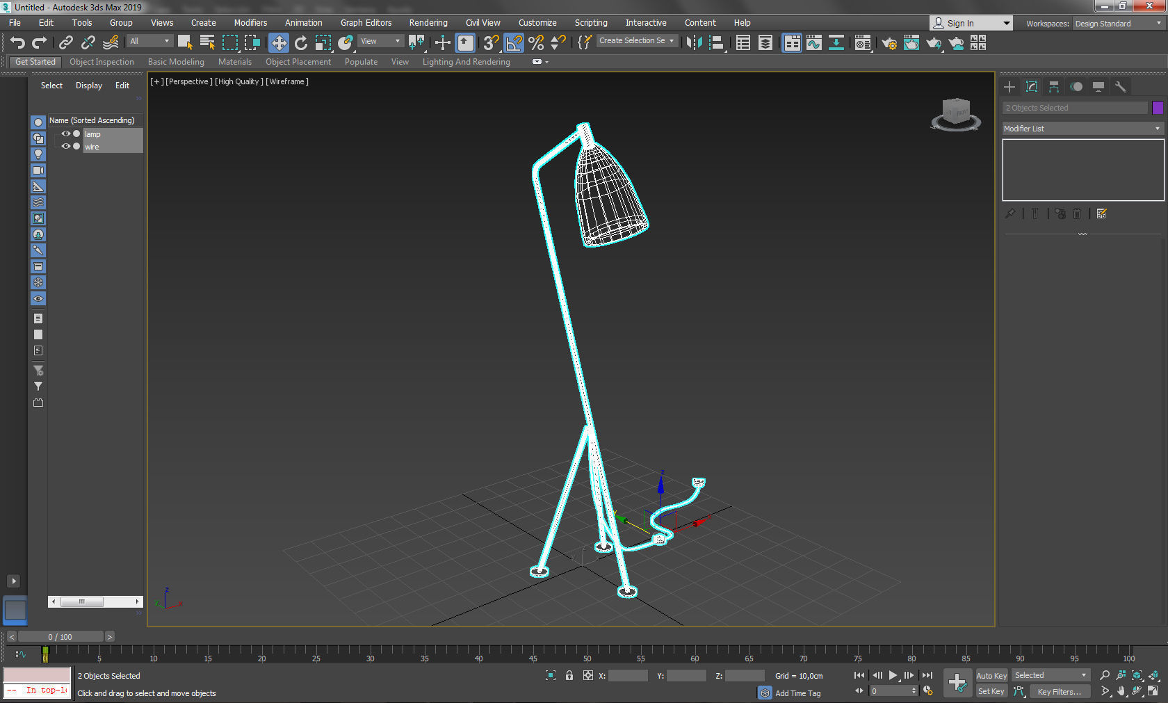This screenshot has width=1168, height=703.
Task: Click the Undo arrow in main toolbar
Action: [17, 43]
